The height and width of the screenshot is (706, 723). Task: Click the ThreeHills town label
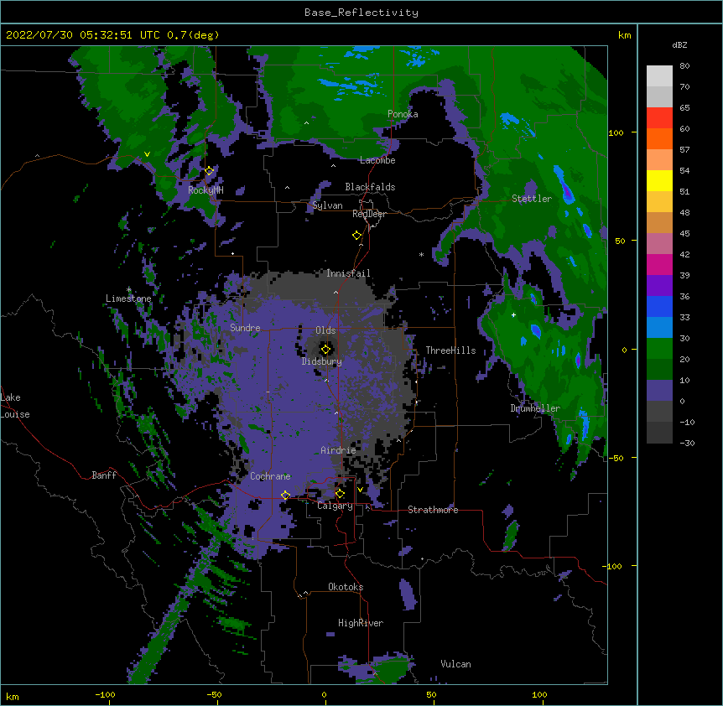(450, 350)
